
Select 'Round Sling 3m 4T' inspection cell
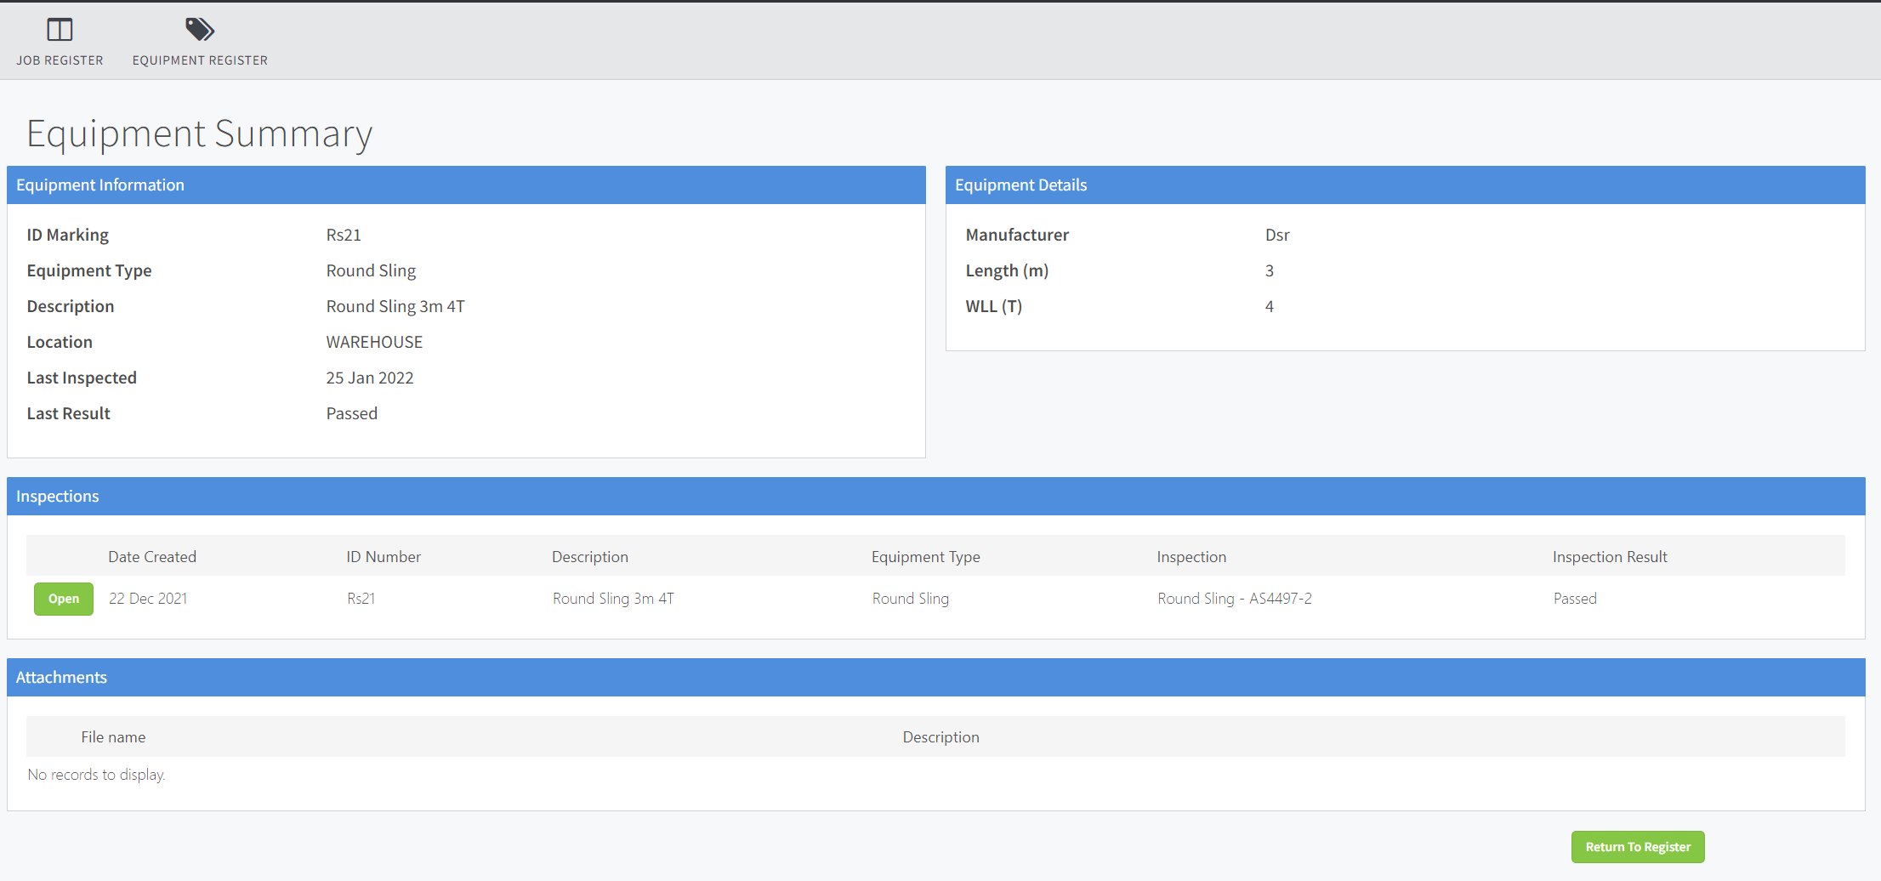613,599
